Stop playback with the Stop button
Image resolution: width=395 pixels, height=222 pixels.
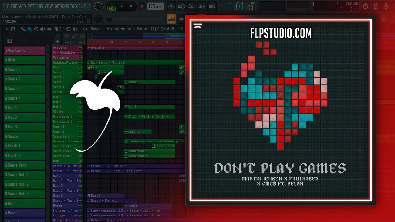(x=131, y=6)
